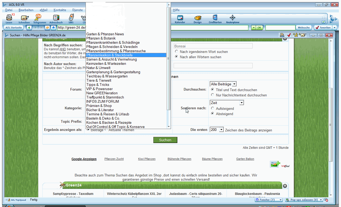Open the Adressbuch toolbar icon
The height and width of the screenshot is (207, 341).
pyautogui.click(x=56, y=18)
